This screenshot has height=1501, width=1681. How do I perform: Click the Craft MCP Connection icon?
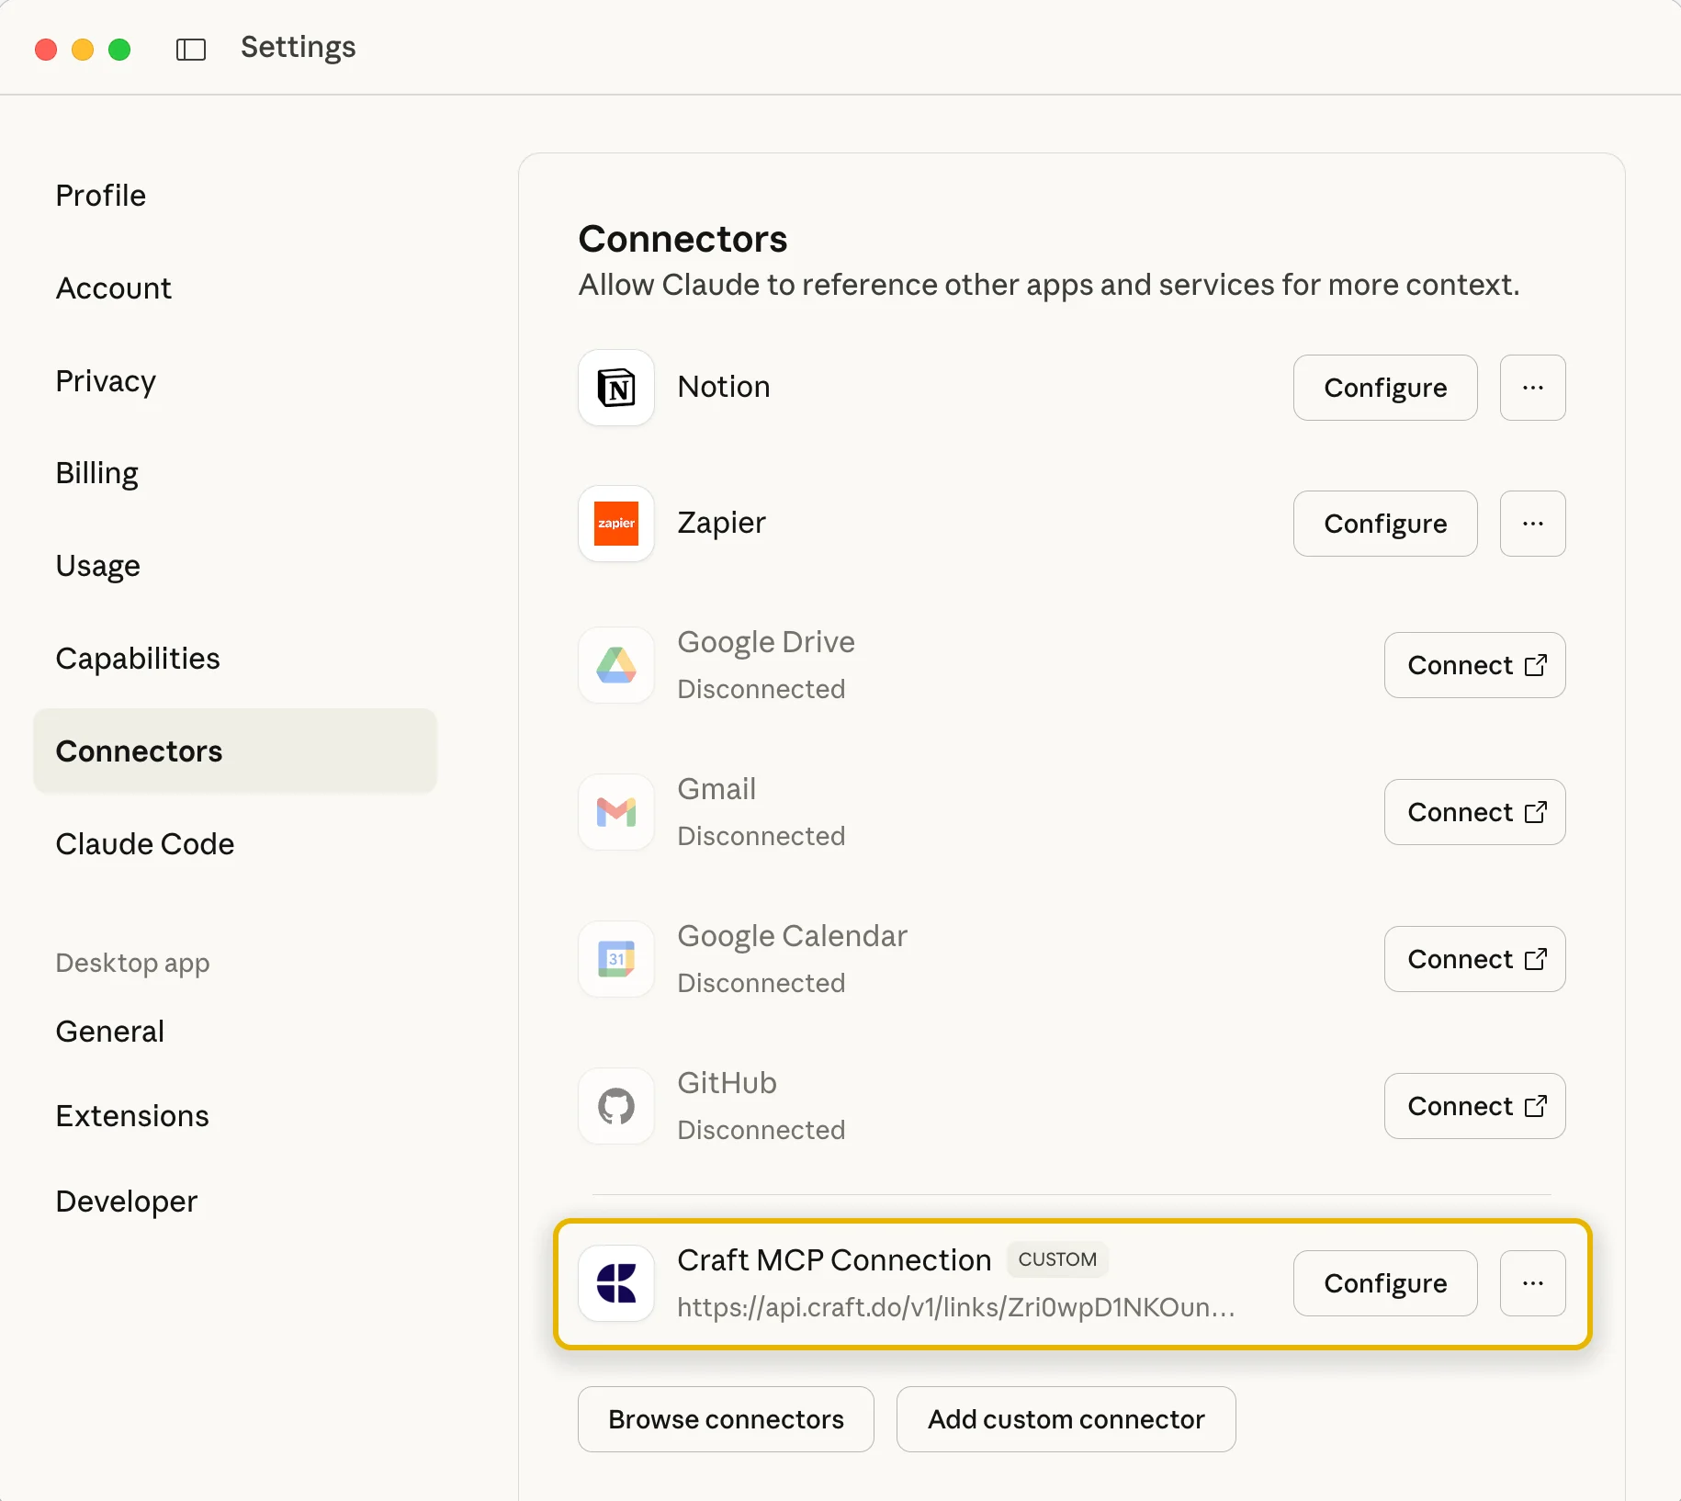(x=615, y=1283)
